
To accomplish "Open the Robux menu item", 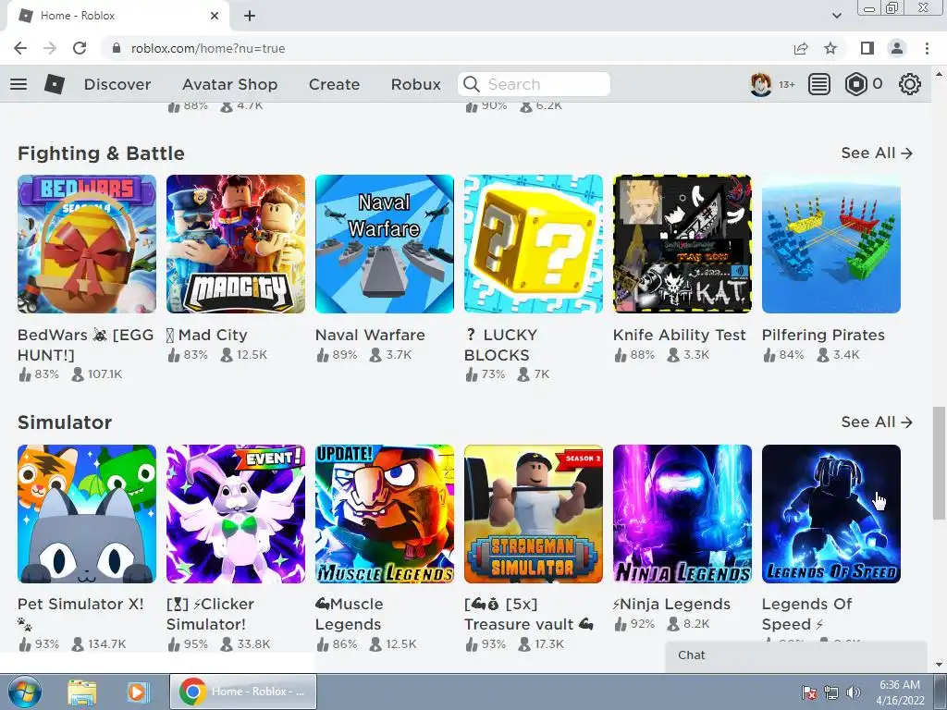I will (x=415, y=84).
